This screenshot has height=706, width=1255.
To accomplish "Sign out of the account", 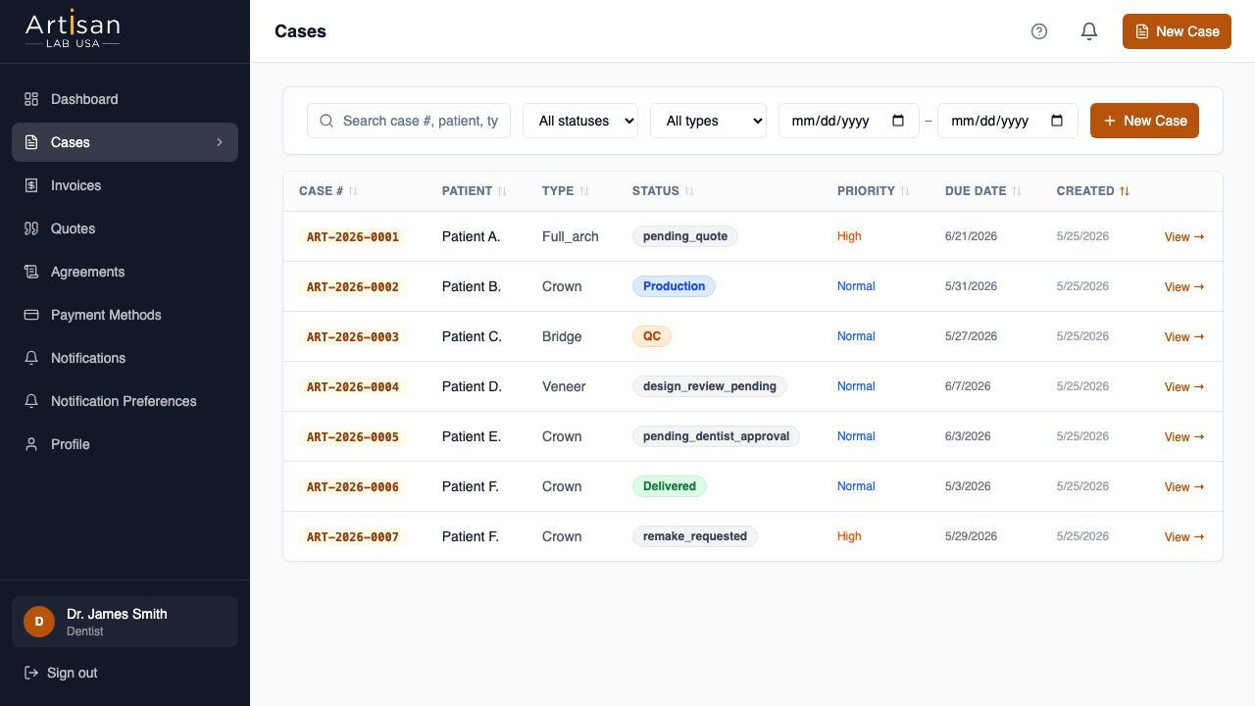I will 61,673.
